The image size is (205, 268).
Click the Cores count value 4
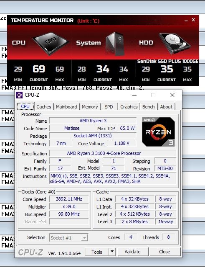pyautogui.click(x=131, y=237)
